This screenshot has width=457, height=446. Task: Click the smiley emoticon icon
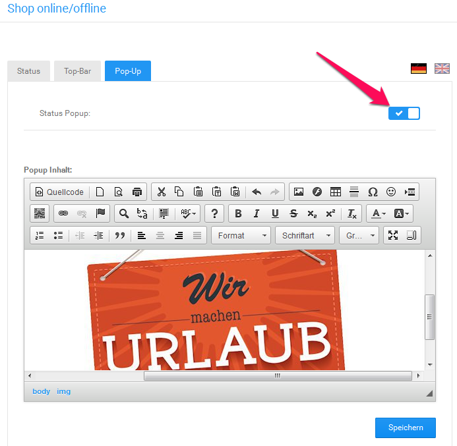tap(391, 192)
